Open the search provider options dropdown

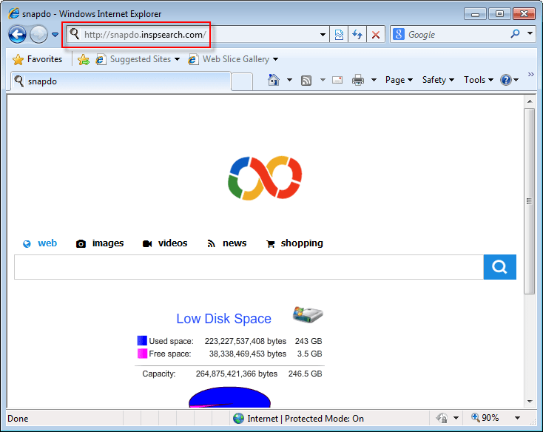pos(530,33)
